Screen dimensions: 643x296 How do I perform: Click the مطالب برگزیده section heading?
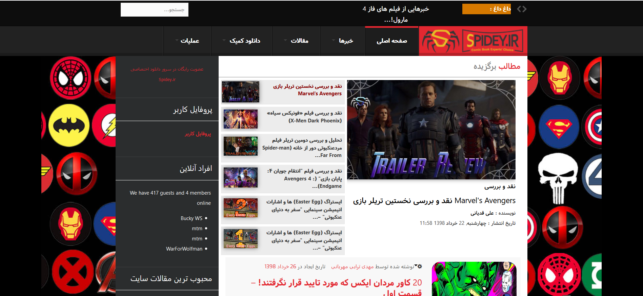[497, 66]
